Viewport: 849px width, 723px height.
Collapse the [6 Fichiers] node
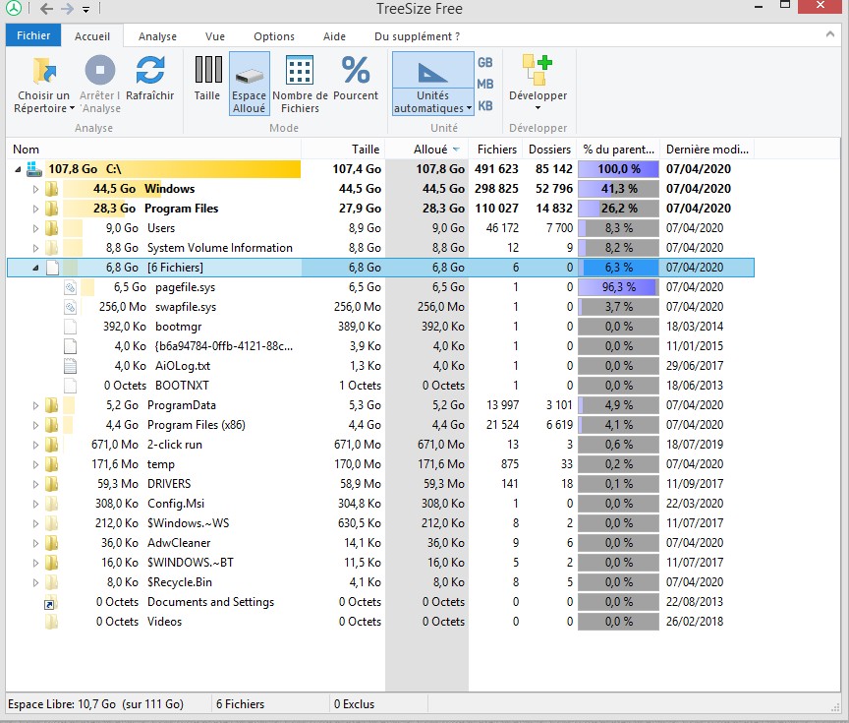pos(35,268)
